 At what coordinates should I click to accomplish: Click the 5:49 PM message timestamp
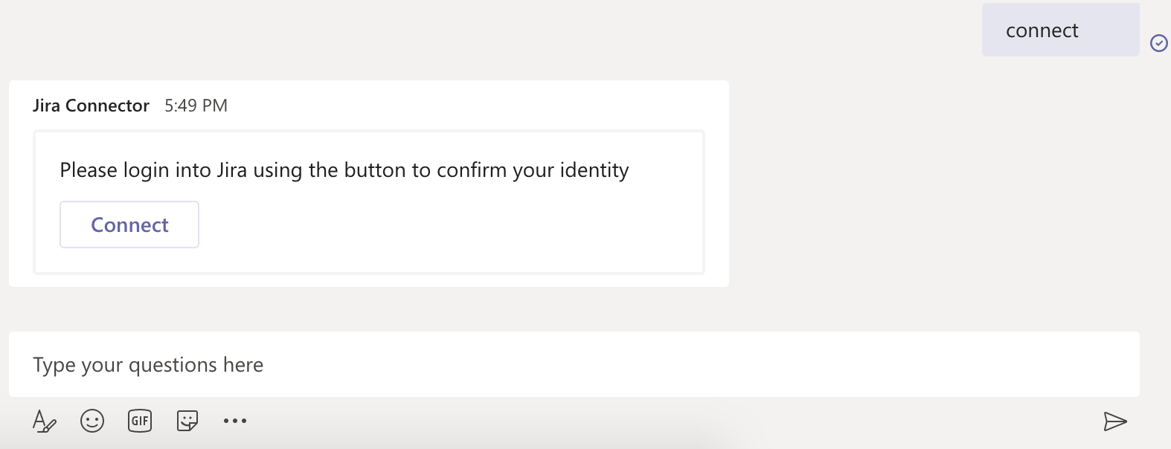(196, 106)
